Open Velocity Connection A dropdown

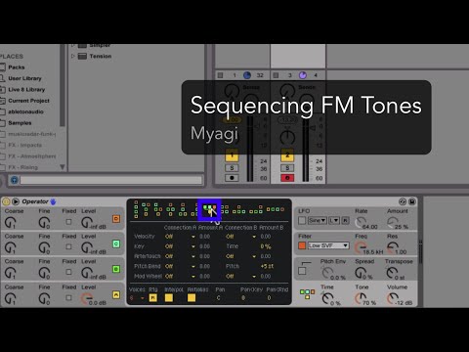click(180, 237)
